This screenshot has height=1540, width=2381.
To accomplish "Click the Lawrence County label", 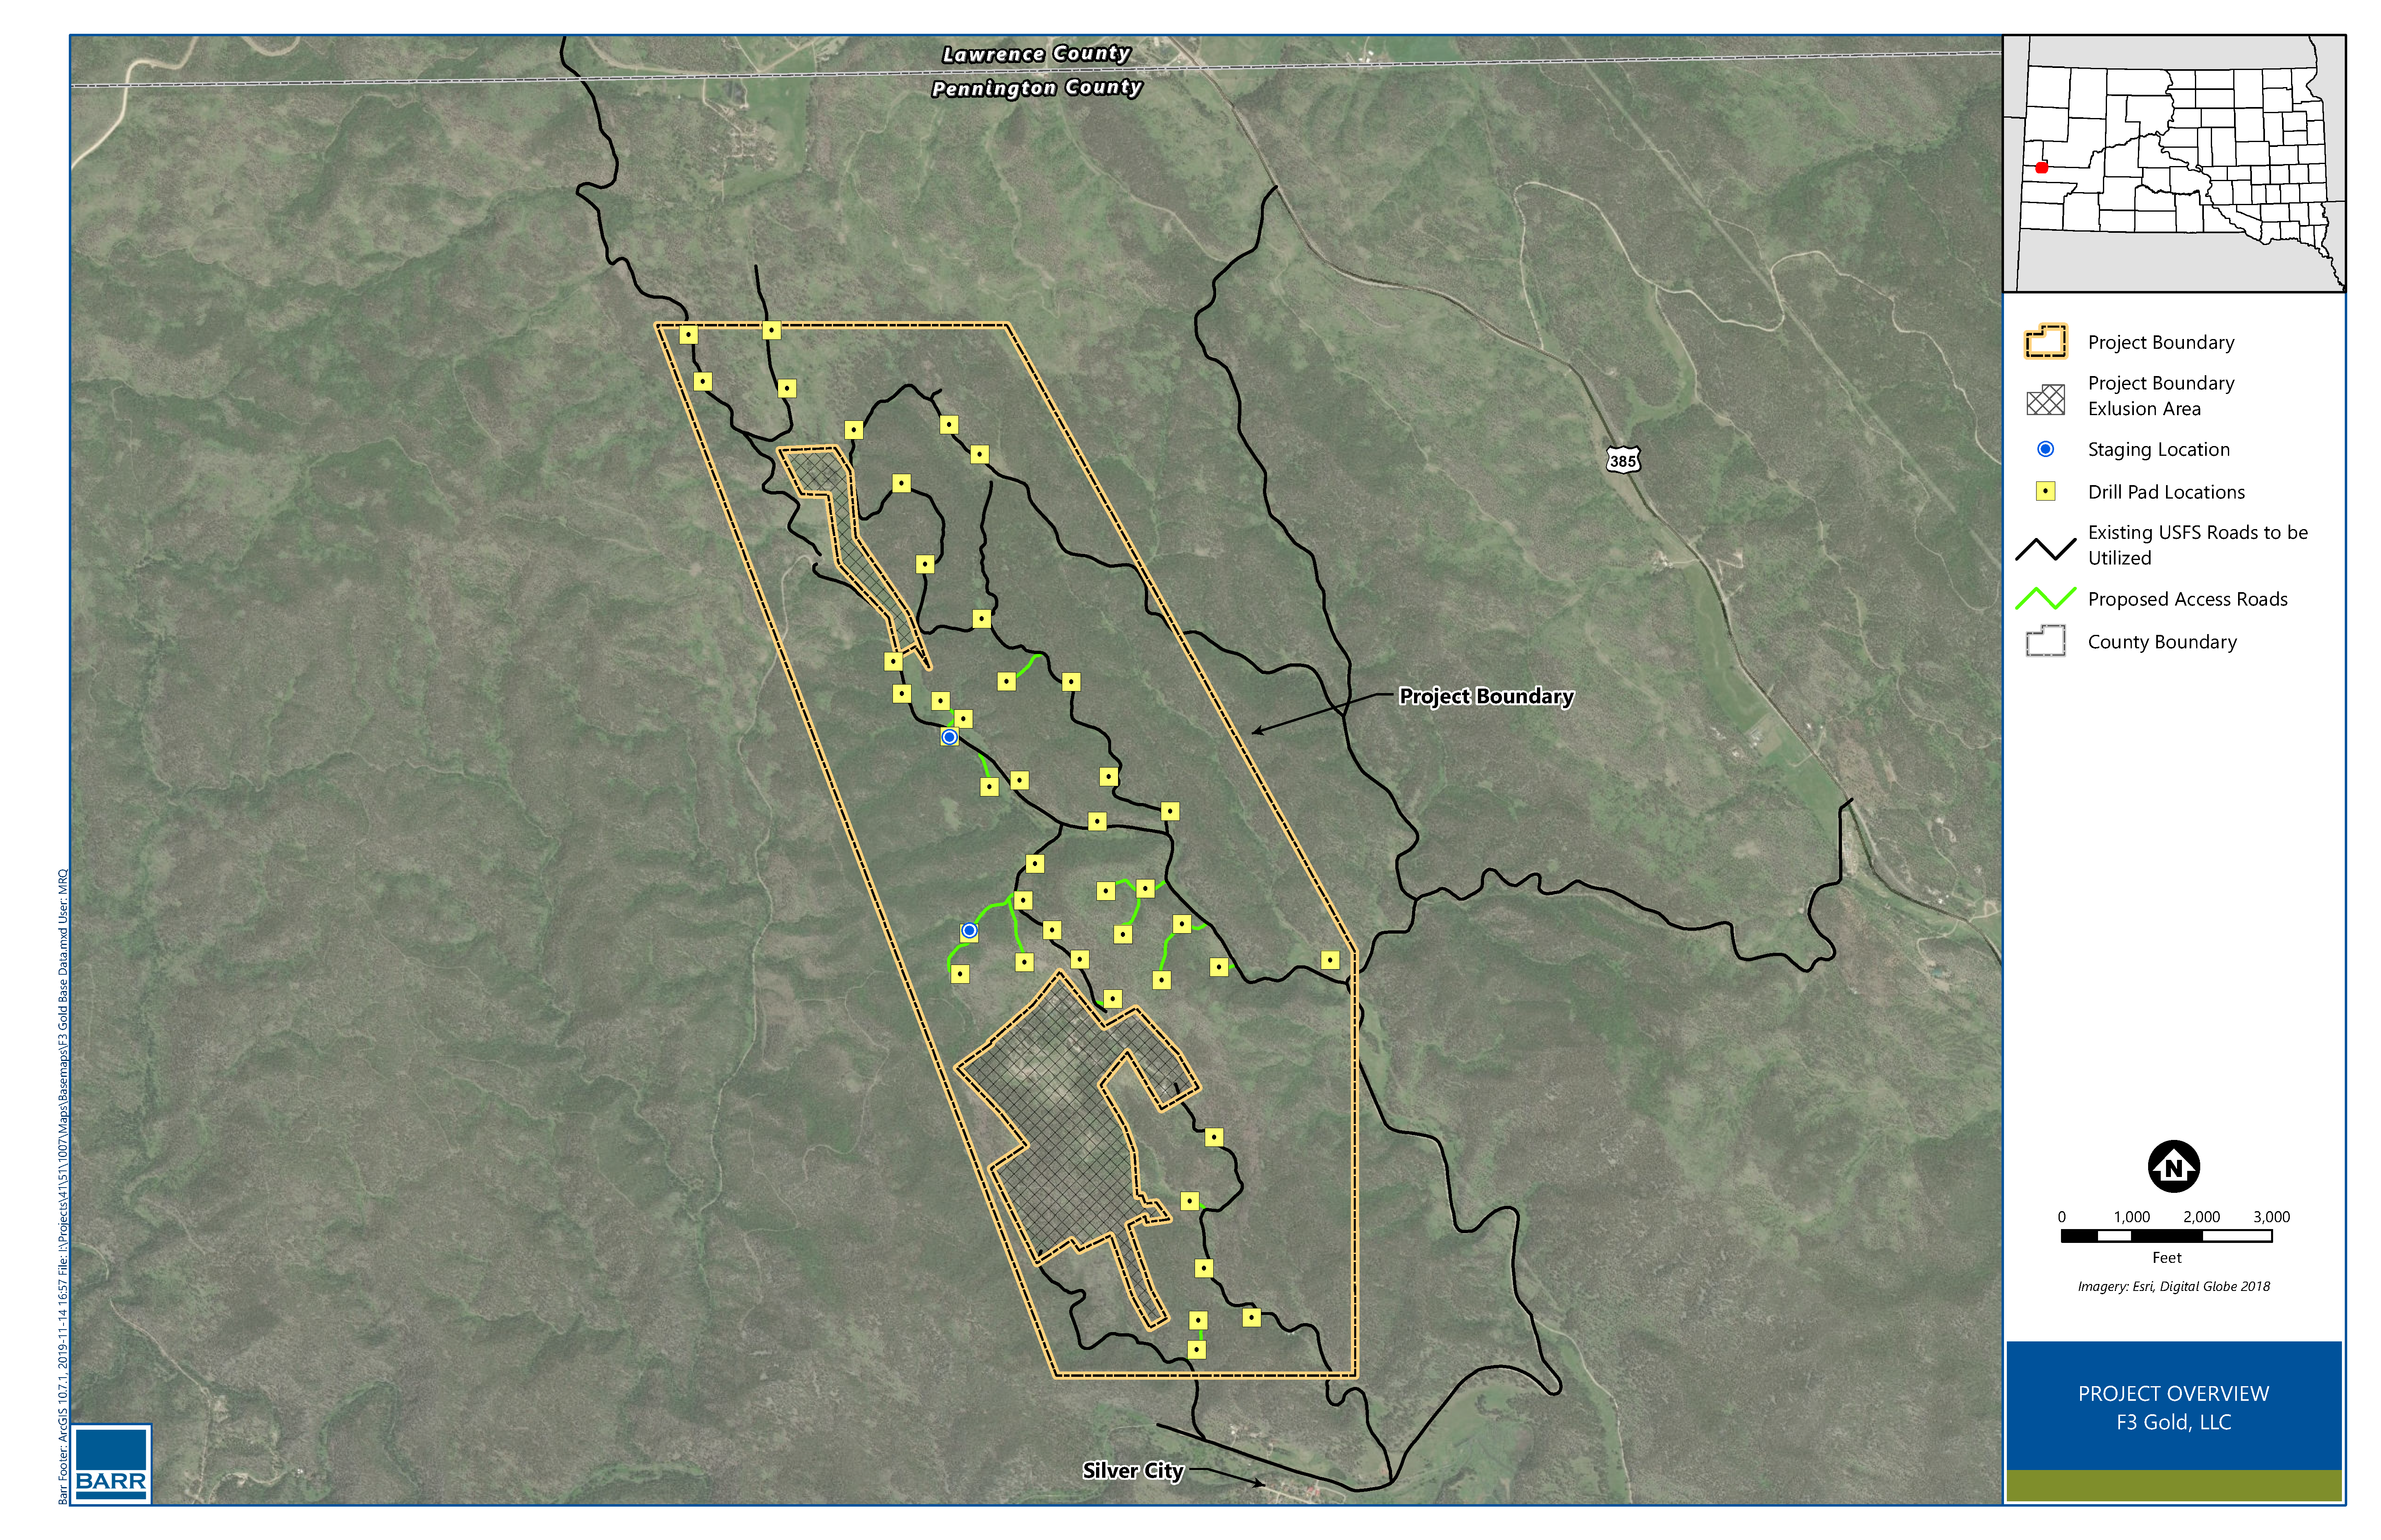I will click(1037, 54).
